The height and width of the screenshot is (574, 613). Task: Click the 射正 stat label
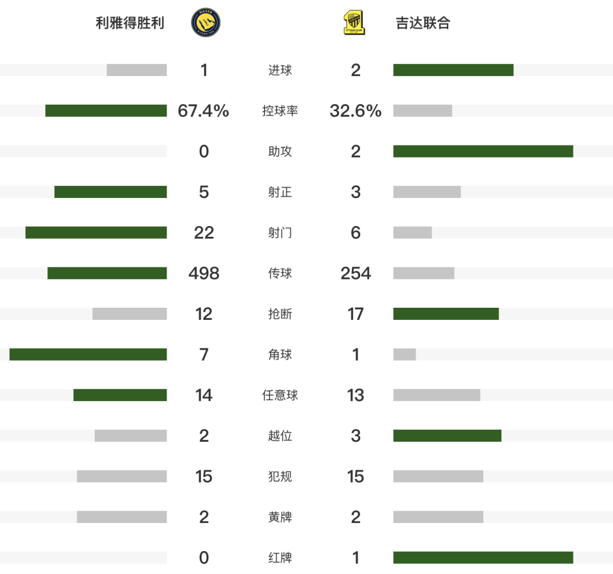coord(280,192)
